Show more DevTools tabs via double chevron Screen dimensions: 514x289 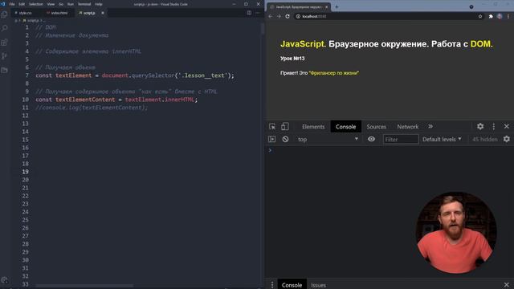[430, 127]
